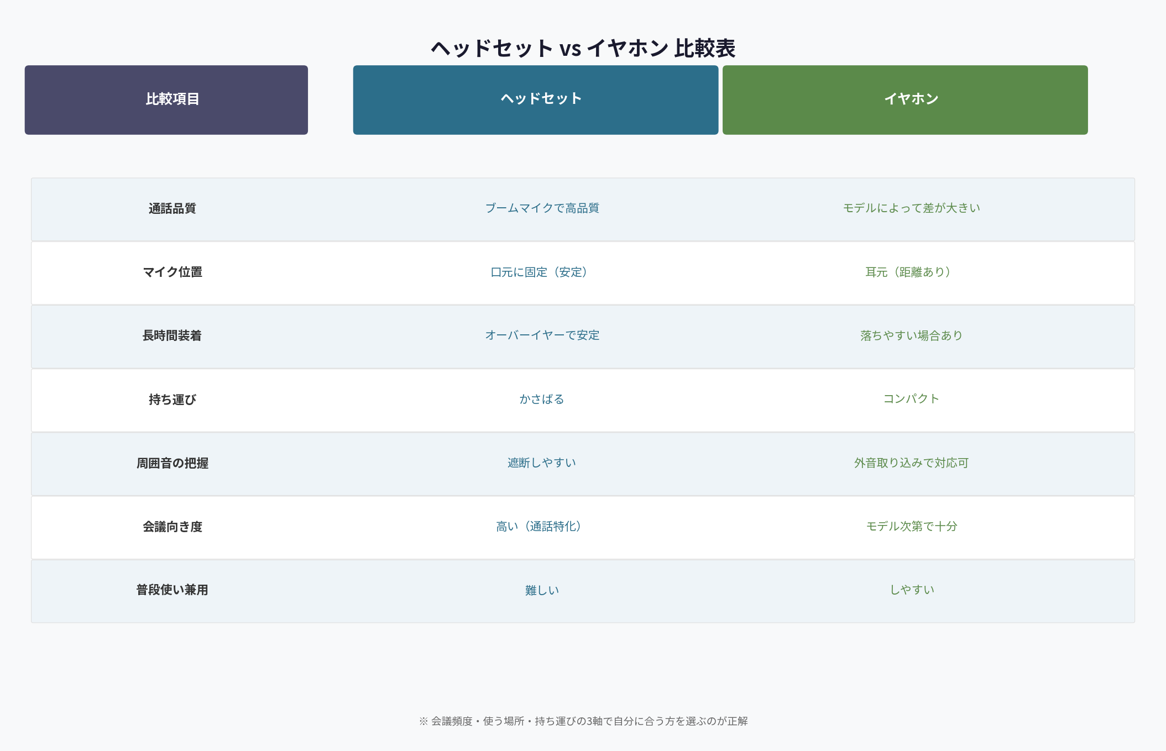Select the 比較項目 header
1166x751 pixels.
[166, 100]
